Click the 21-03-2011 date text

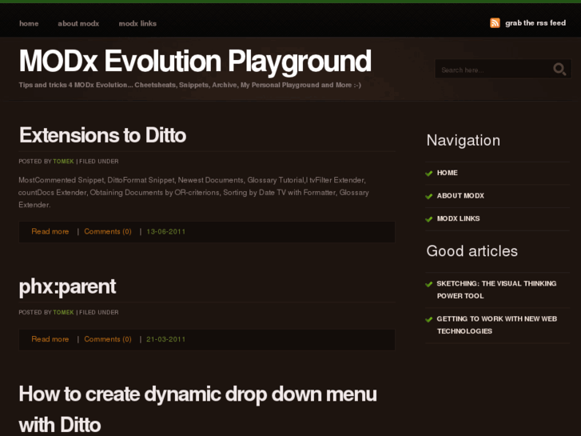tap(166, 339)
